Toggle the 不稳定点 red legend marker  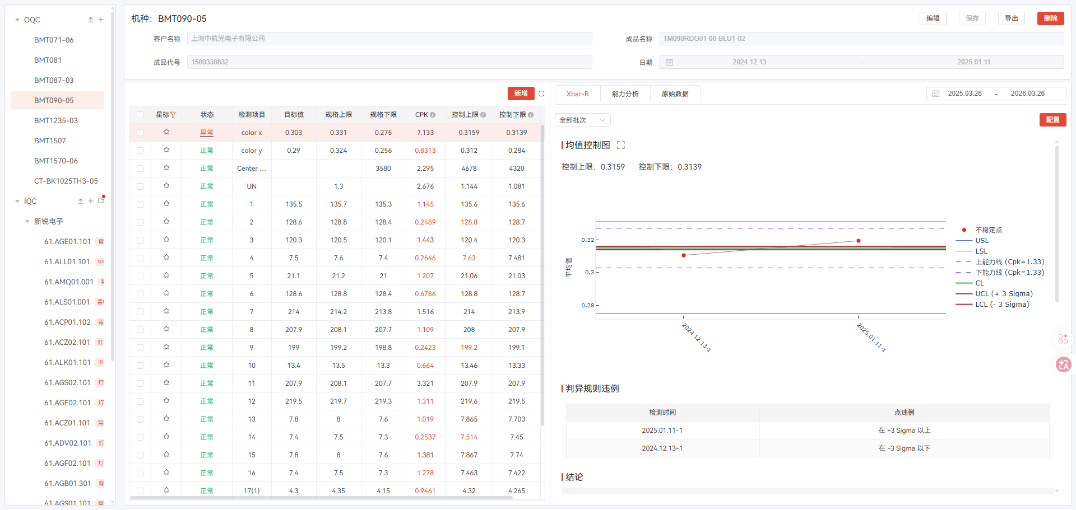(x=964, y=230)
